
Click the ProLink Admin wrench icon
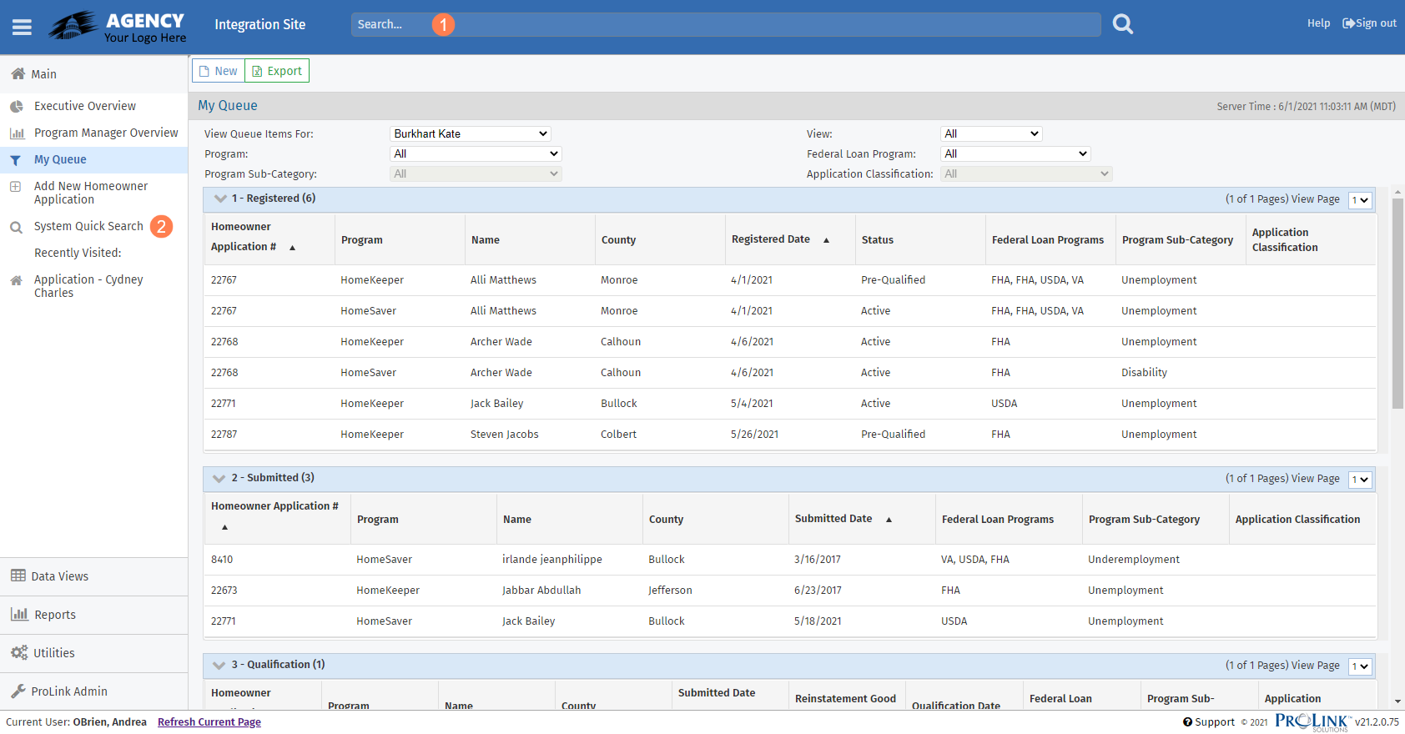18,691
